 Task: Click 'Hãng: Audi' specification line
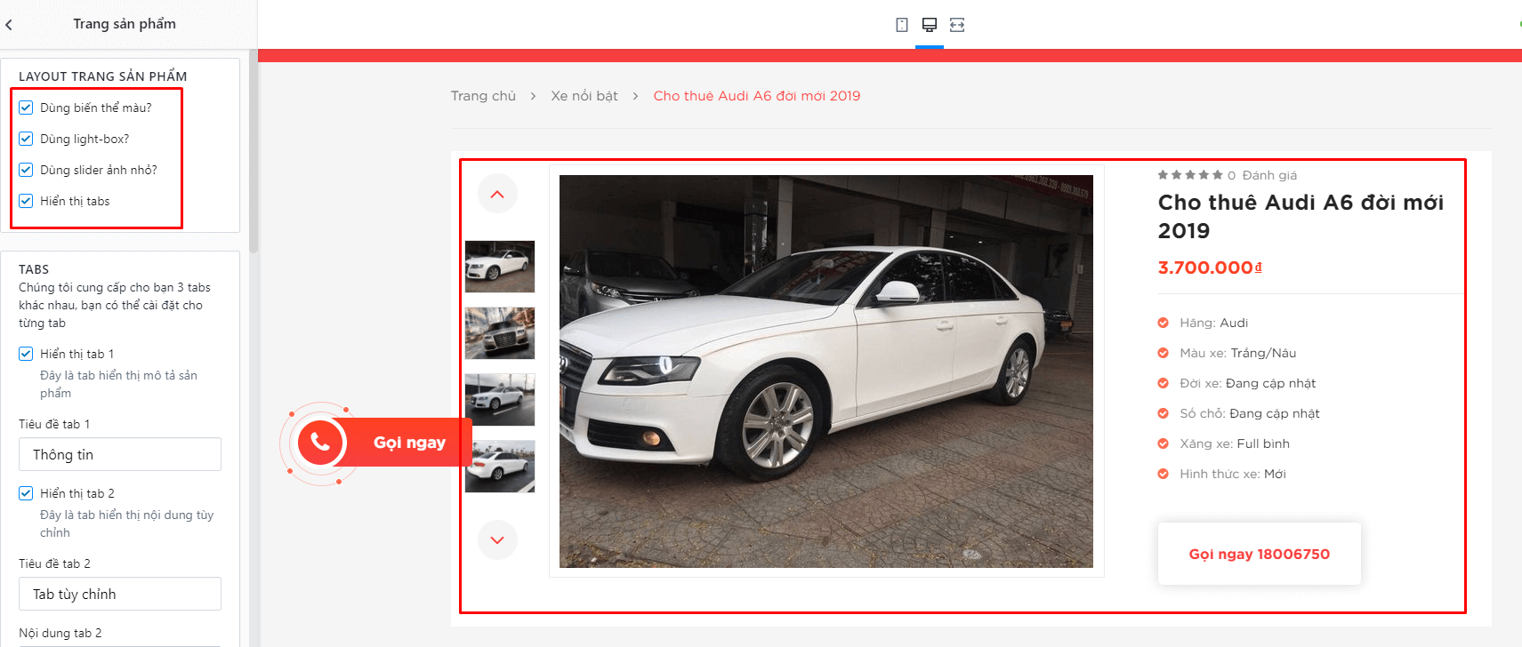pos(1213,323)
